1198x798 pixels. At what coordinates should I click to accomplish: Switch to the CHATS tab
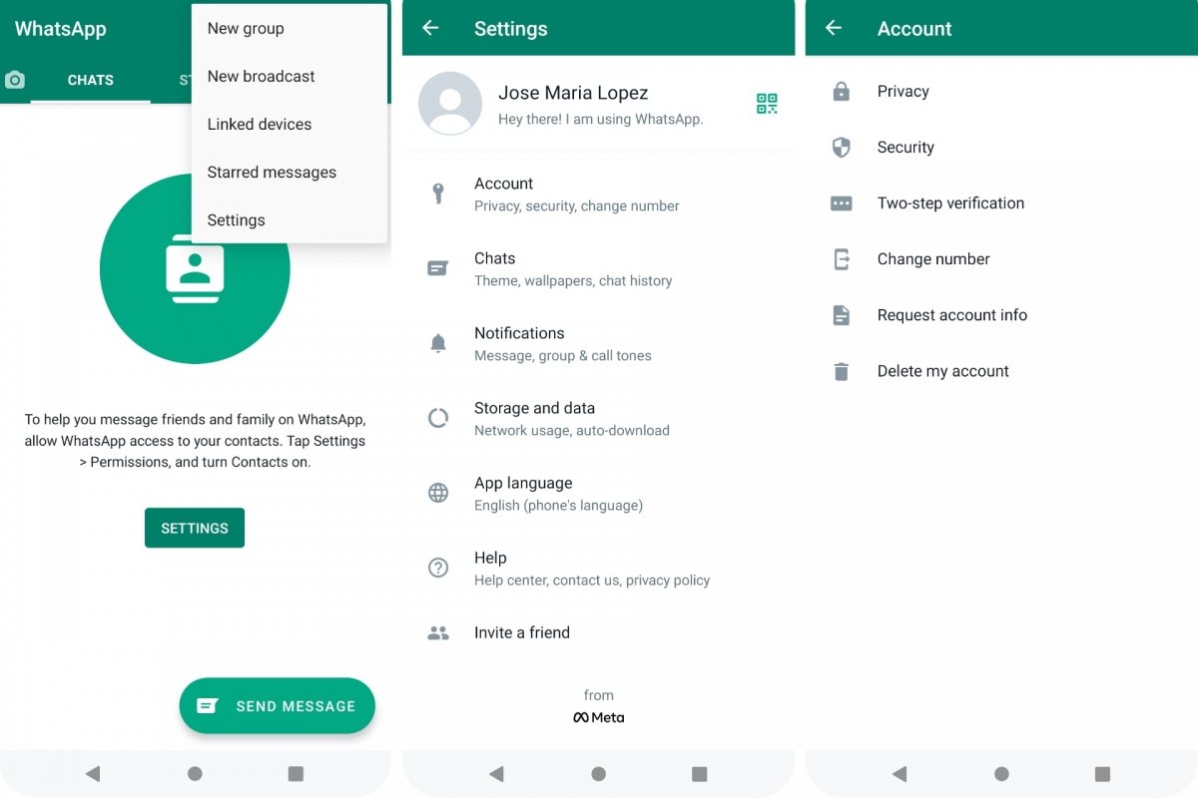[91, 80]
